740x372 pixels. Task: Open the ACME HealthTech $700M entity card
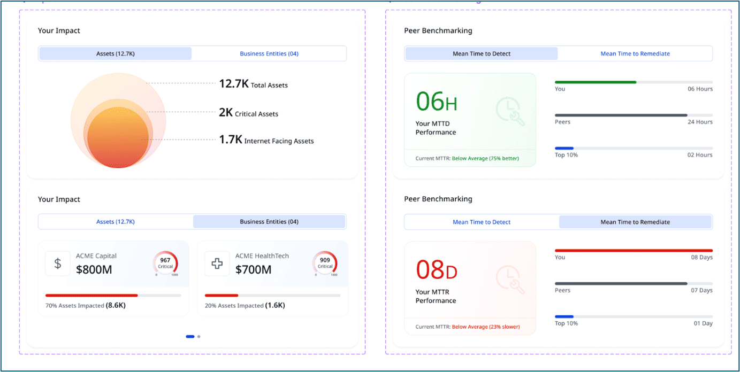273,278
